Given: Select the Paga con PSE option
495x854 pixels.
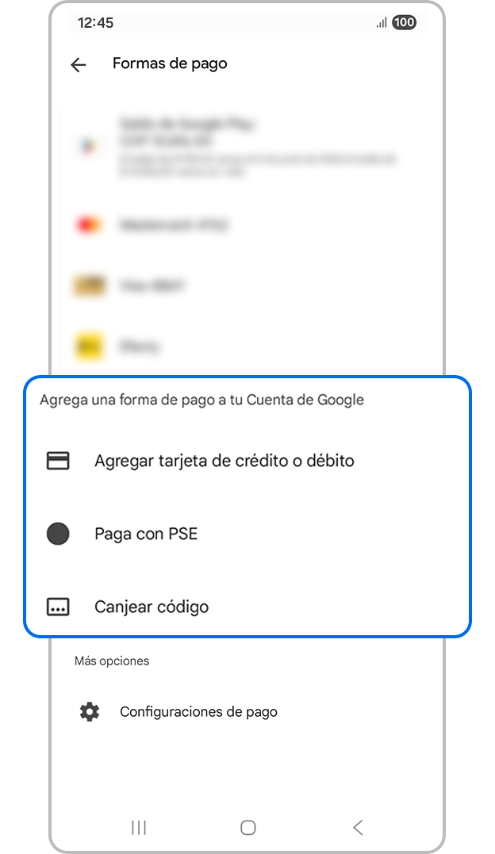Looking at the screenshot, I should click(146, 534).
